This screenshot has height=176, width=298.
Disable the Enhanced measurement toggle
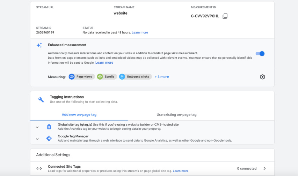click(x=260, y=54)
